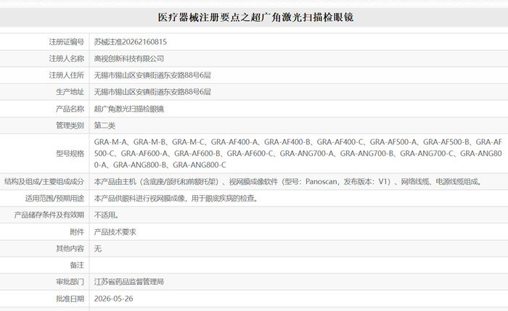Select the 产品储存条件及有效期 label
The image size is (508, 311).
[x=49, y=215]
